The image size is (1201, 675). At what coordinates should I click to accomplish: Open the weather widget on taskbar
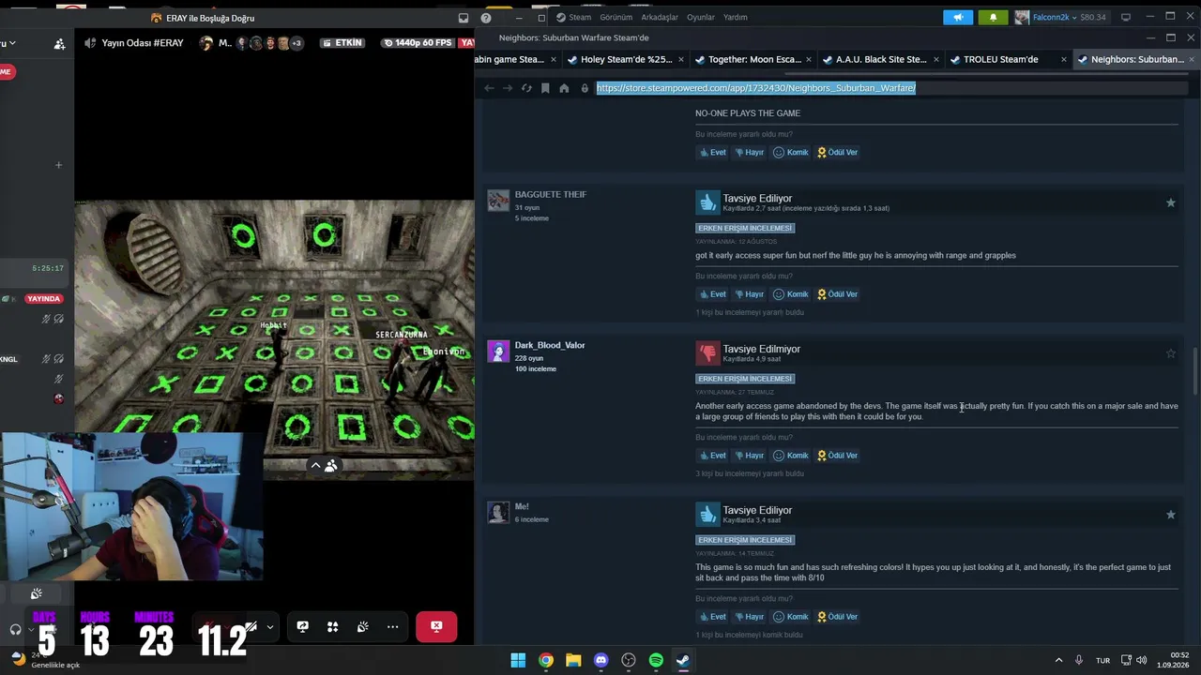pos(45,659)
